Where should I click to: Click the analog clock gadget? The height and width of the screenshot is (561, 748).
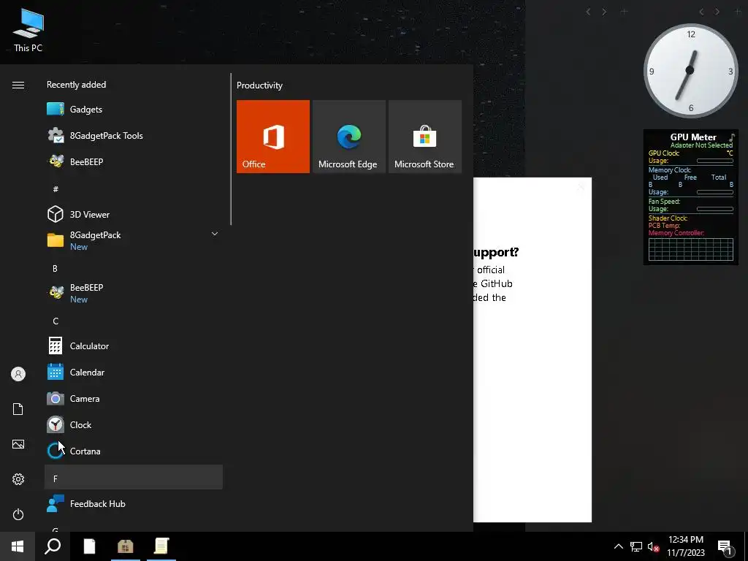(x=690, y=71)
